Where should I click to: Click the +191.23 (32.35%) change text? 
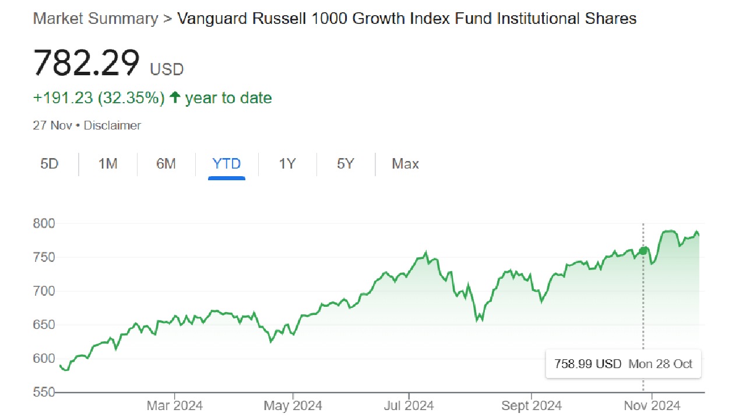(x=99, y=98)
